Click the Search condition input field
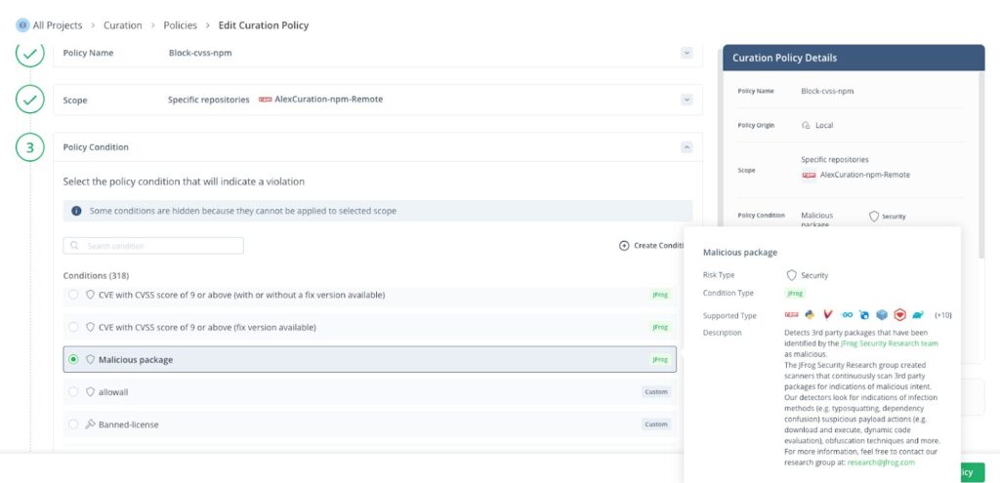The width and height of the screenshot is (1000, 483). pyautogui.click(x=154, y=246)
